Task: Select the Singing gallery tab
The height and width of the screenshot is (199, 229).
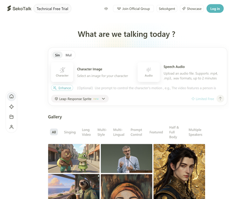Action: 70,132
